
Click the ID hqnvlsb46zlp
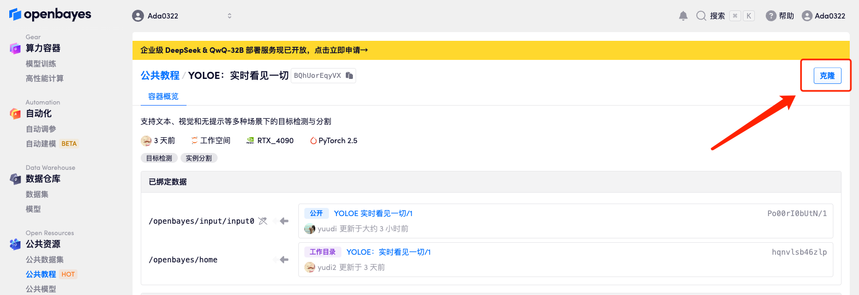tap(799, 252)
